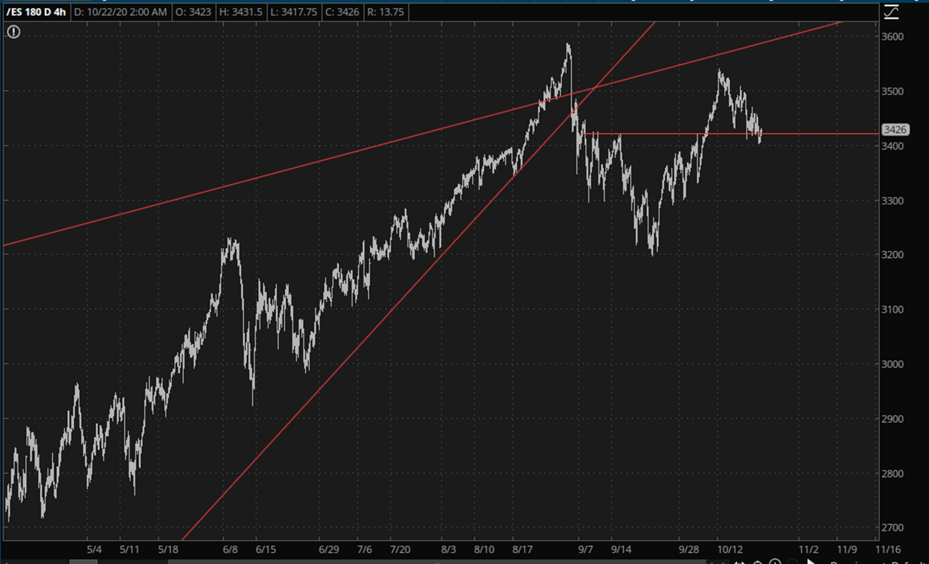
Task: Click the exclamation alert icon on the chart
Action: [x=13, y=32]
